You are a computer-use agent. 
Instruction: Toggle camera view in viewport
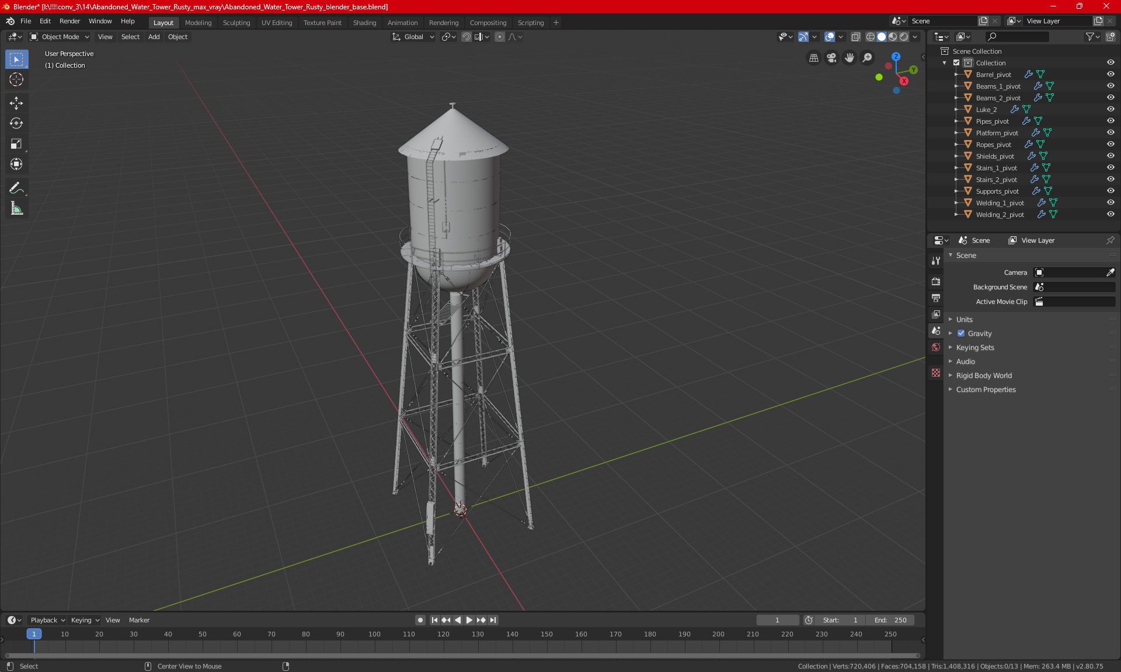pos(831,58)
